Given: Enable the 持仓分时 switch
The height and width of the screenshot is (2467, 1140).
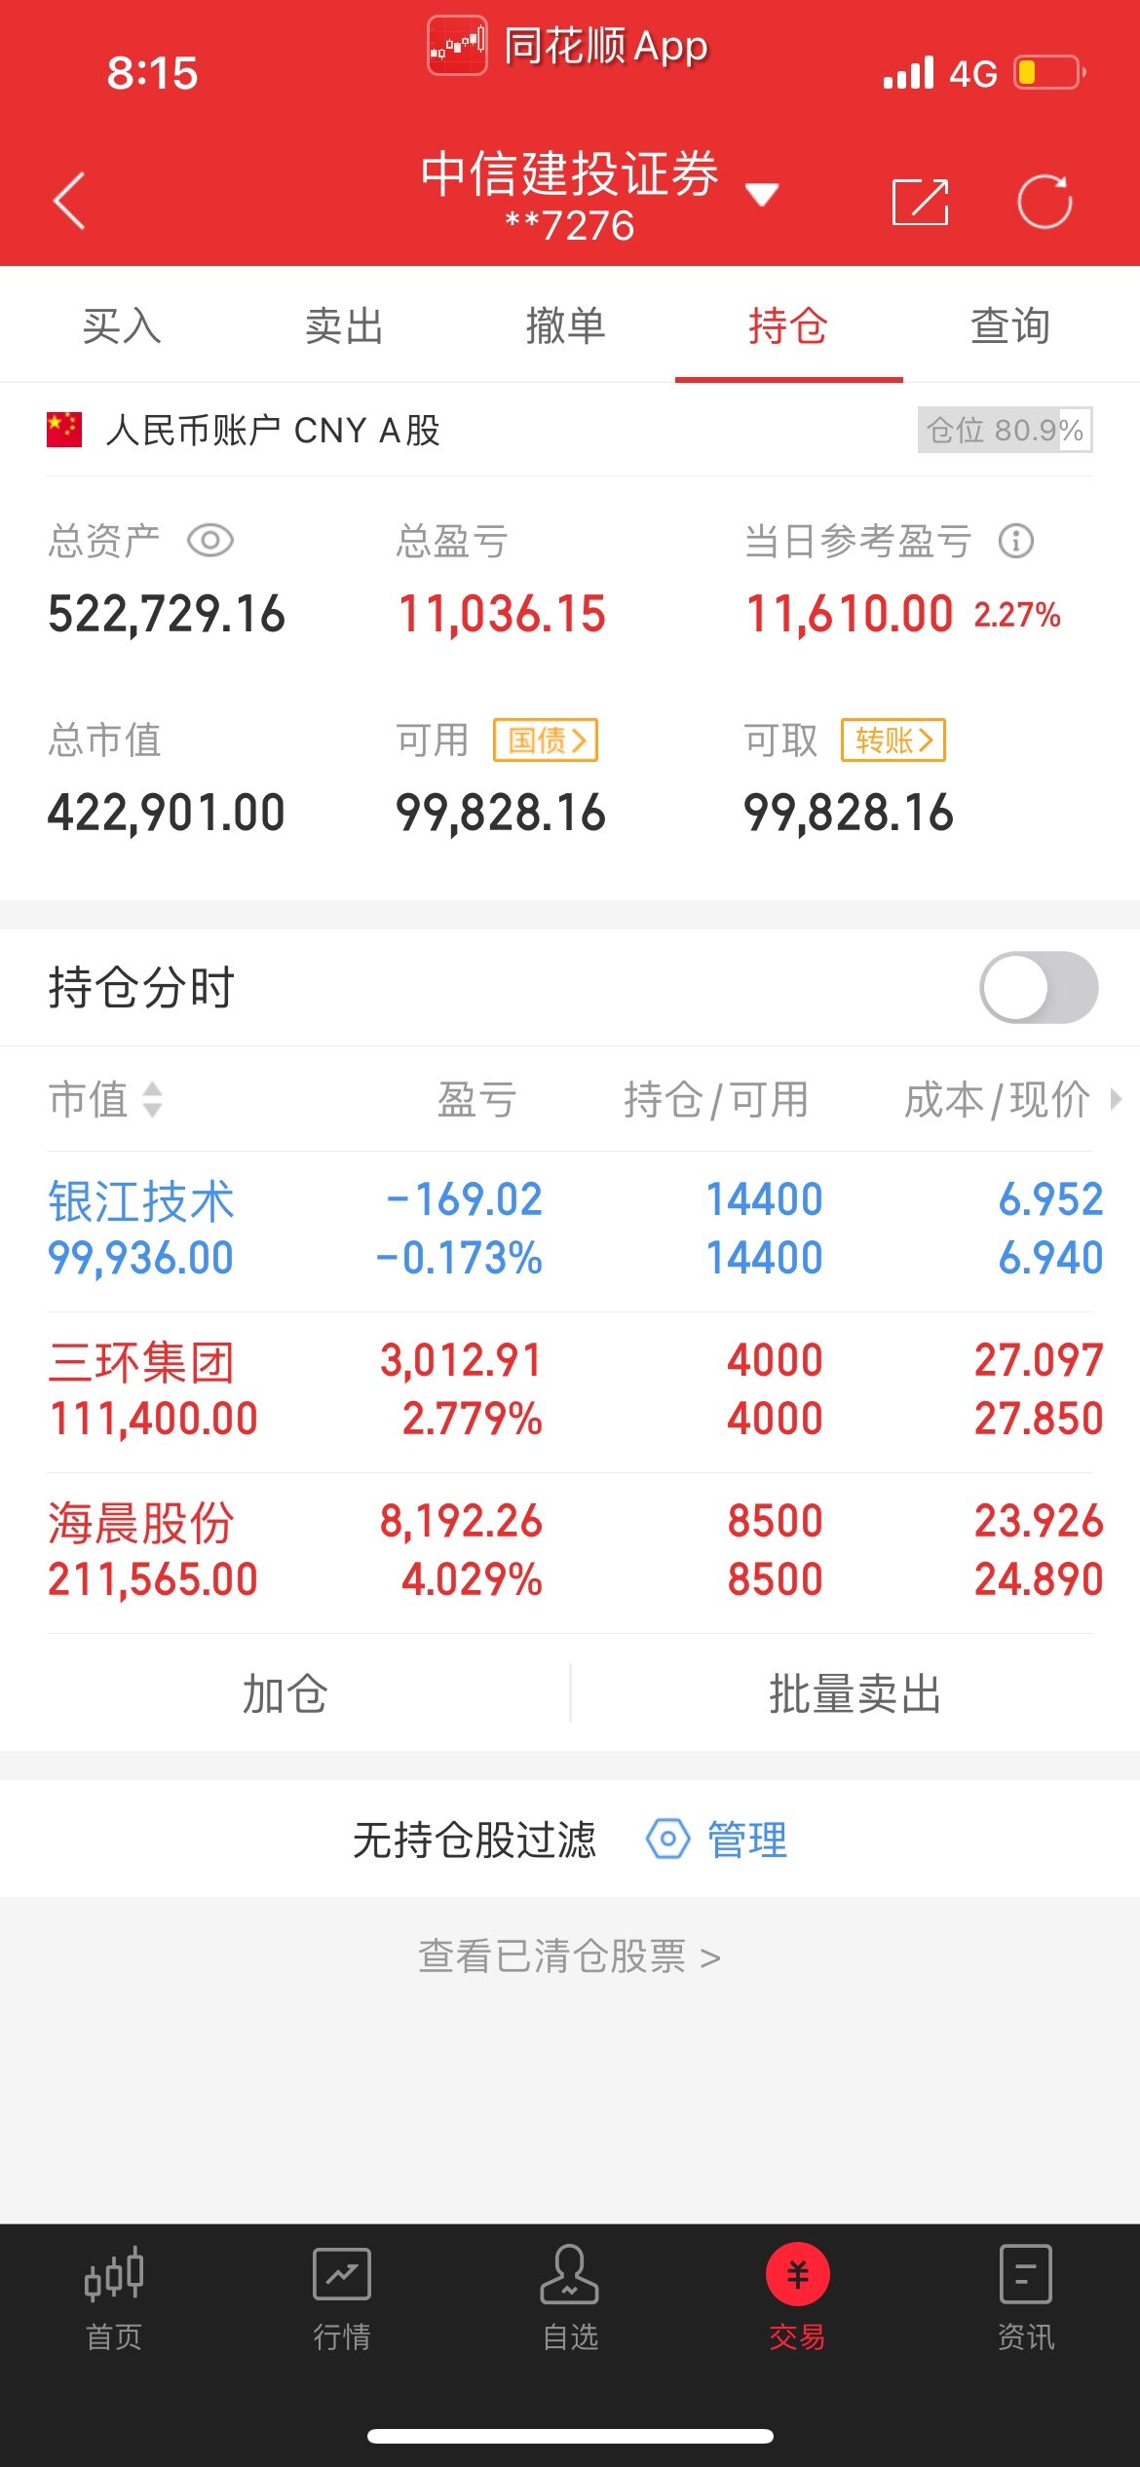Looking at the screenshot, I should tap(1039, 987).
